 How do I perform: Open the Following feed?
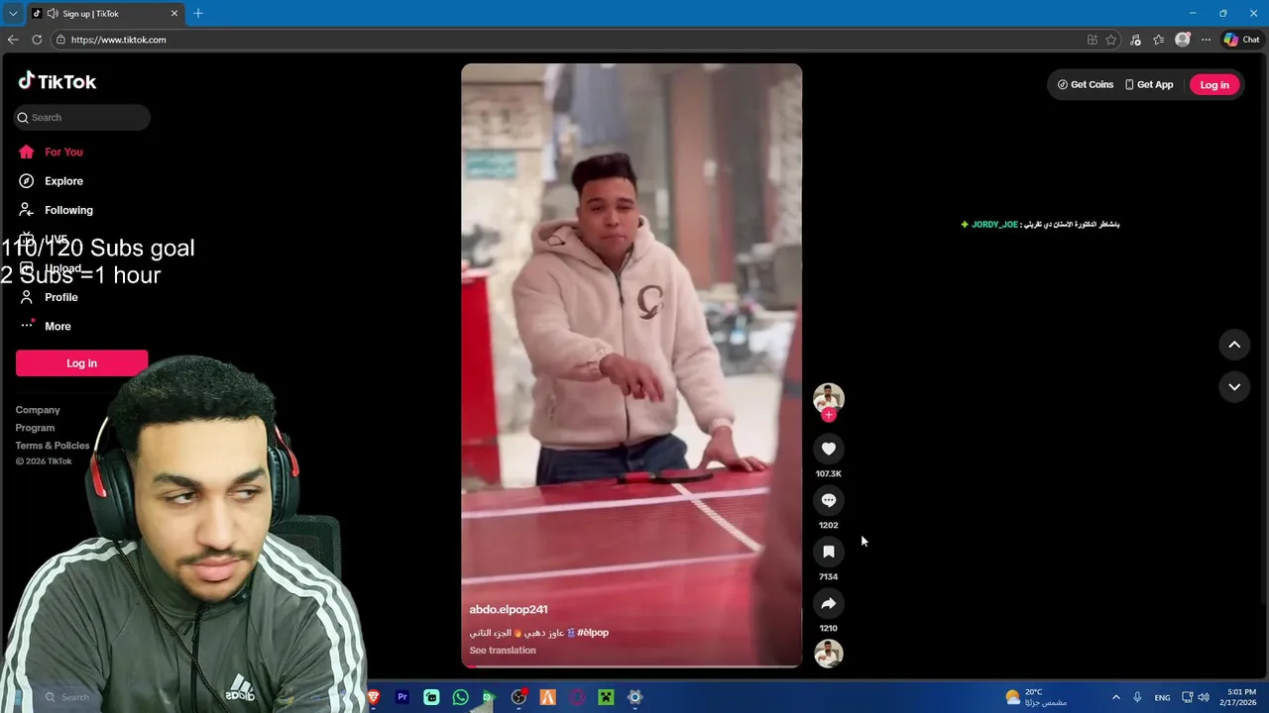56,210
